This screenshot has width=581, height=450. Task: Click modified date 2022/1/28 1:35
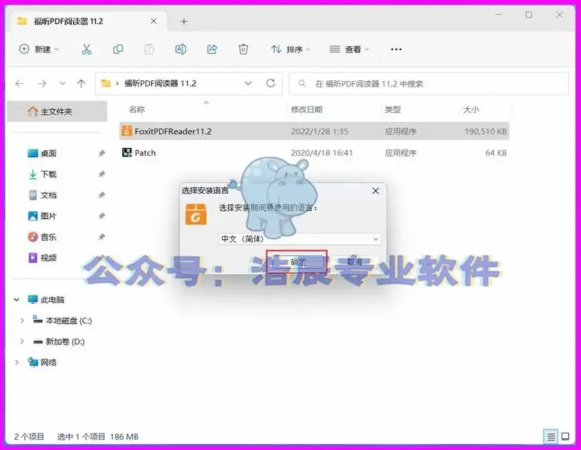320,132
